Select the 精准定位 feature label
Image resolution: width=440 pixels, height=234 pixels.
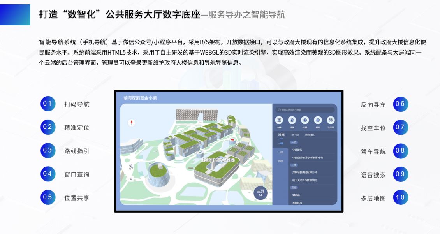[77, 128]
